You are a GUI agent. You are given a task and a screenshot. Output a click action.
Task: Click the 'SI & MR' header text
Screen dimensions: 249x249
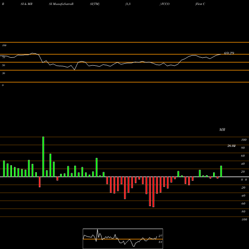point(26,4)
